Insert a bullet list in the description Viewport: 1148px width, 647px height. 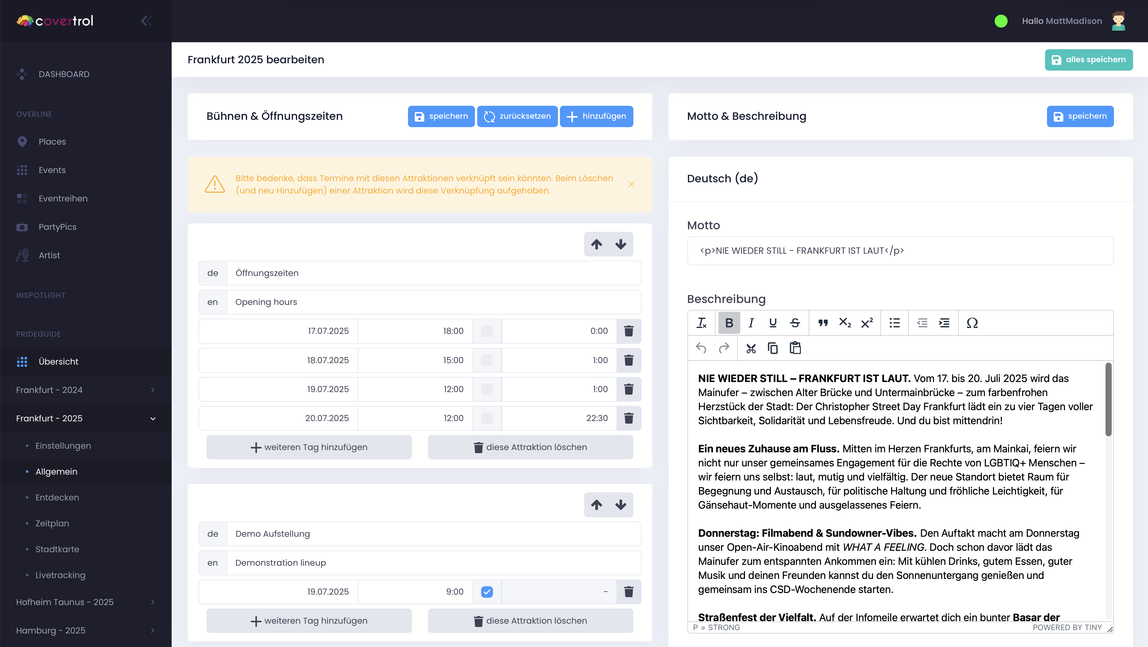click(x=894, y=323)
